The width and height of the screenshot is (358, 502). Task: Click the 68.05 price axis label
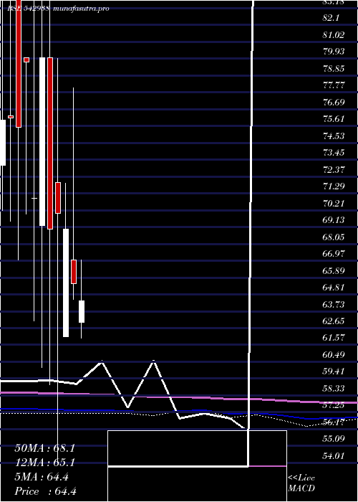pyautogui.click(x=334, y=237)
